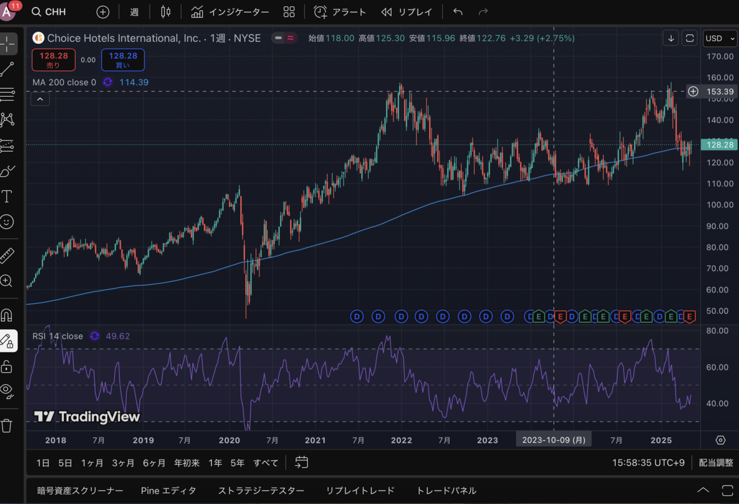Click the red 売り sell button

(54, 60)
